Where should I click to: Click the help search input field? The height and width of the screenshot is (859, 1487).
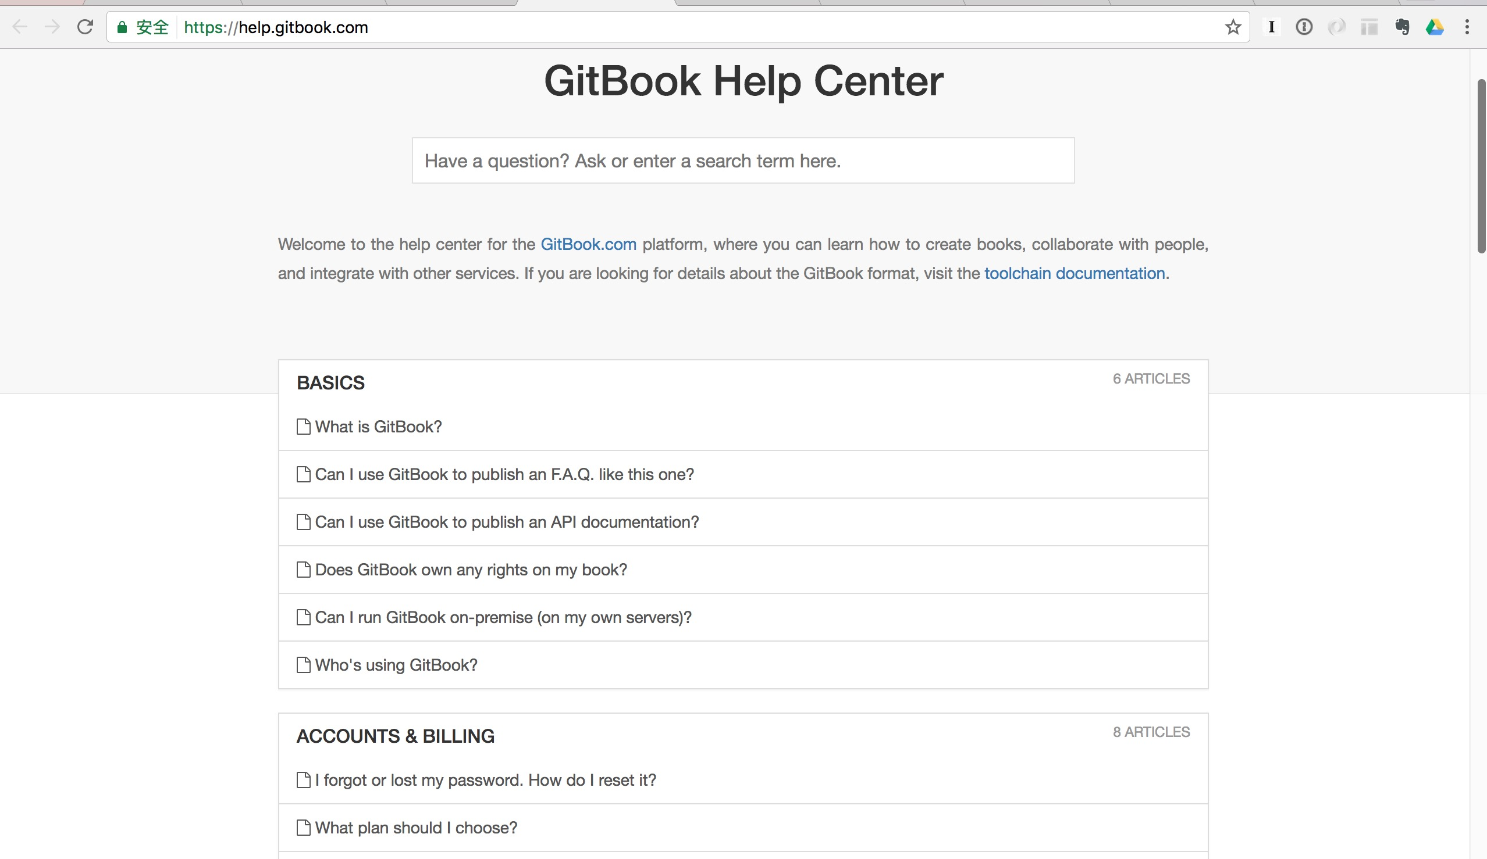(743, 161)
